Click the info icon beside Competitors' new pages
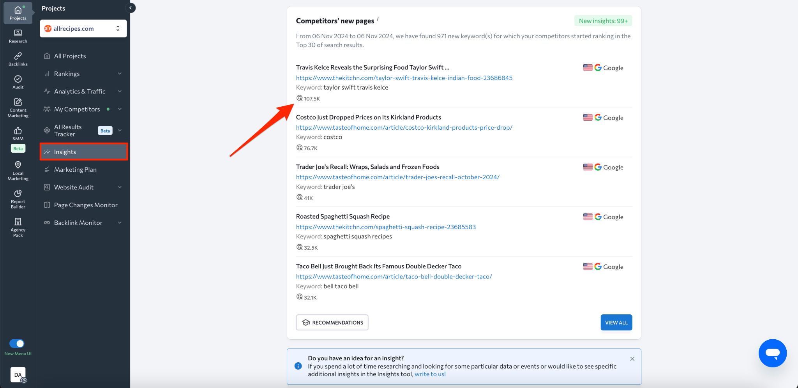The width and height of the screenshot is (798, 388). point(378,19)
